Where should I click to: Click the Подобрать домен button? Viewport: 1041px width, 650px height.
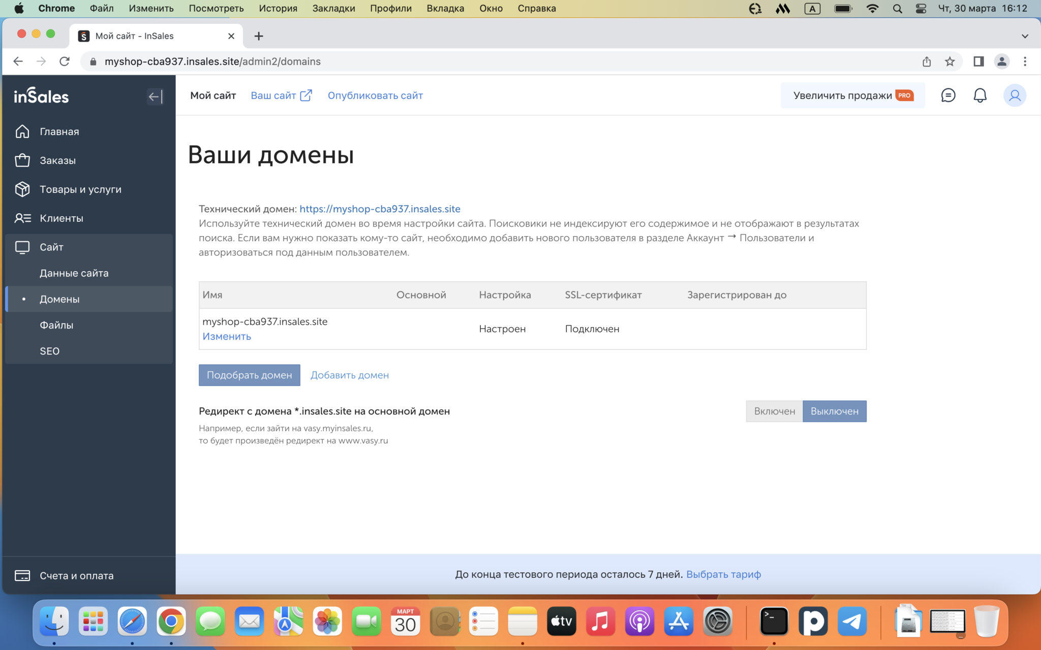coord(249,375)
